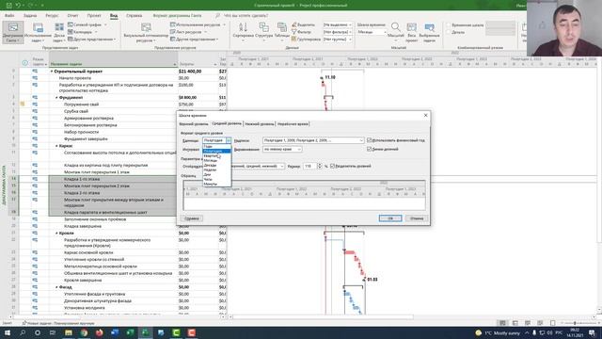
Task: Click the Отмена button
Action: pyautogui.click(x=417, y=218)
